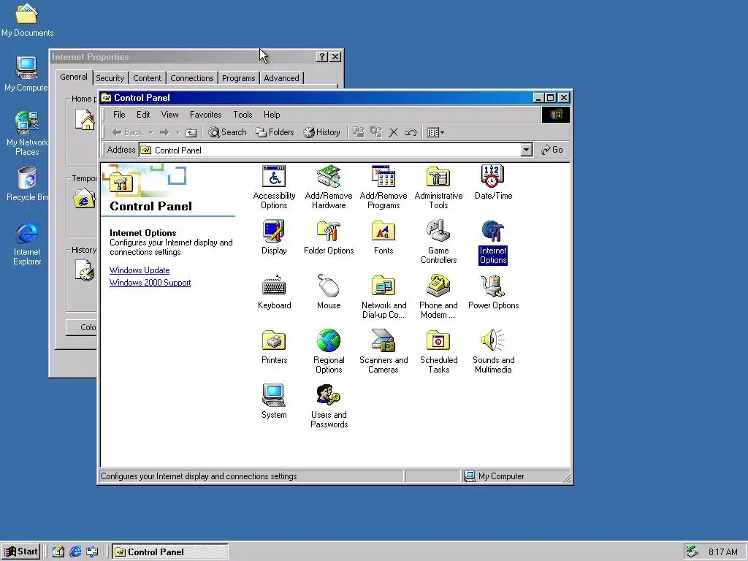The image size is (748, 561).
Task: Select Sounds and Multimedia icon
Action: pos(493,351)
